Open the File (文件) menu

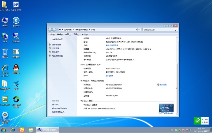(52, 35)
